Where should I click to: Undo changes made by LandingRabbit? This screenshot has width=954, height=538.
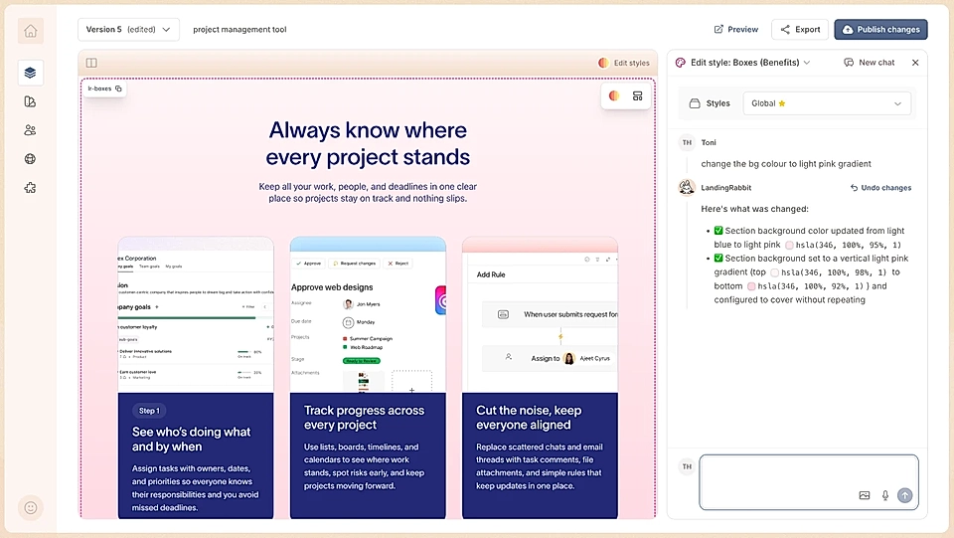coord(880,187)
